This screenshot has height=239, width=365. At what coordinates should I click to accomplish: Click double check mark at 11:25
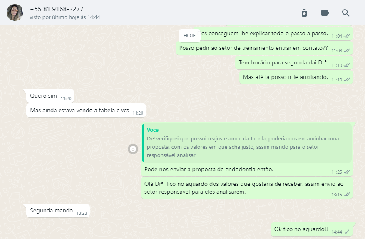pyautogui.click(x=347, y=172)
